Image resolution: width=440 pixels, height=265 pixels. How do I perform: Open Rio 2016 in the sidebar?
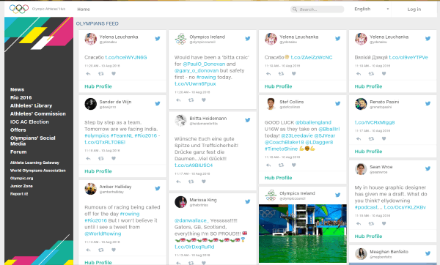(x=21, y=97)
